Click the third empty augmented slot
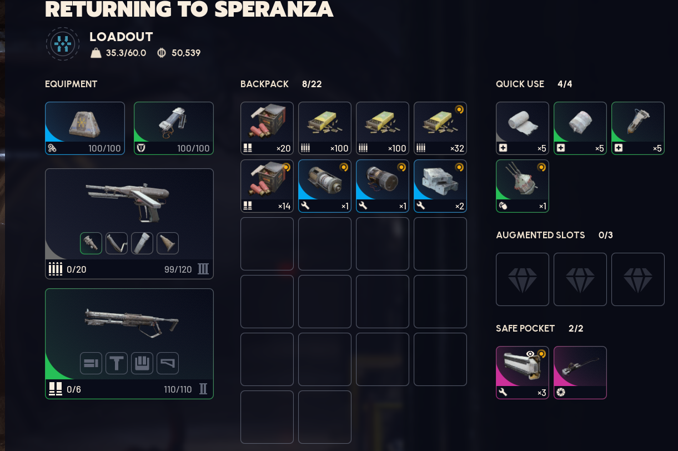678x451 pixels. (x=638, y=279)
